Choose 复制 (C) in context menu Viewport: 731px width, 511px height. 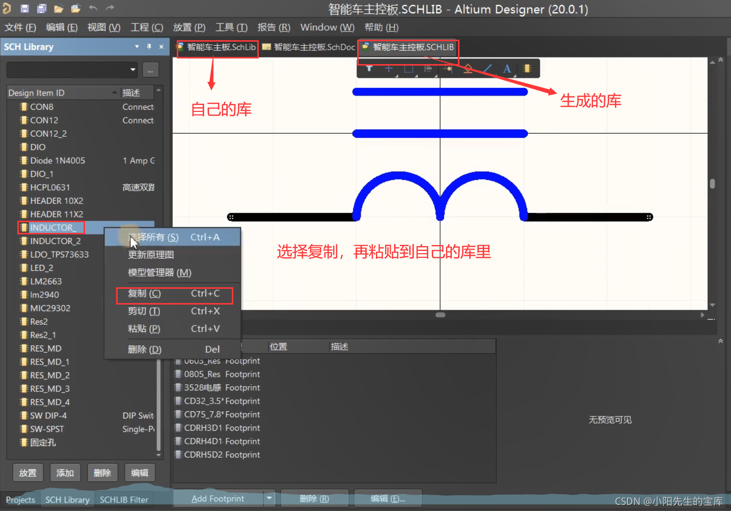point(174,293)
